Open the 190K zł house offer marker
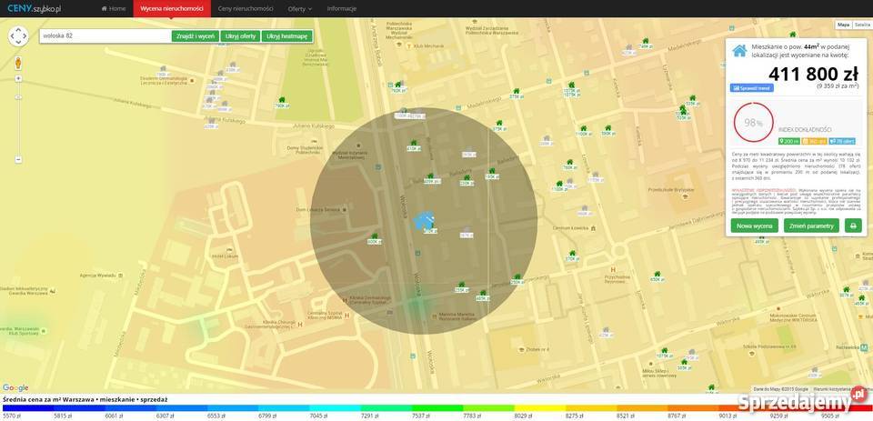The width and height of the screenshot is (873, 421). coord(492,174)
